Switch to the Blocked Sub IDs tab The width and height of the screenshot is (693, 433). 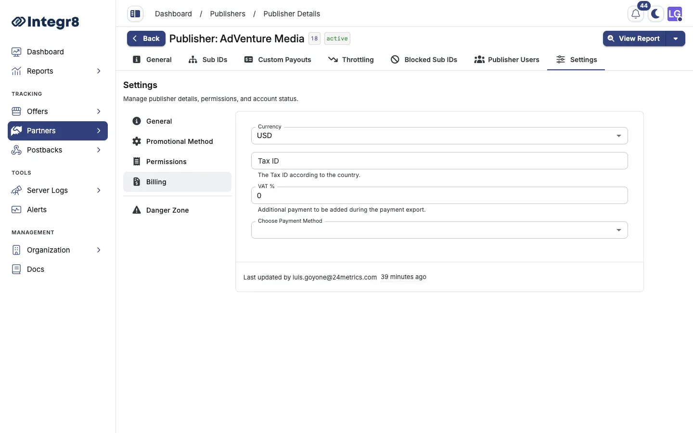pos(424,60)
